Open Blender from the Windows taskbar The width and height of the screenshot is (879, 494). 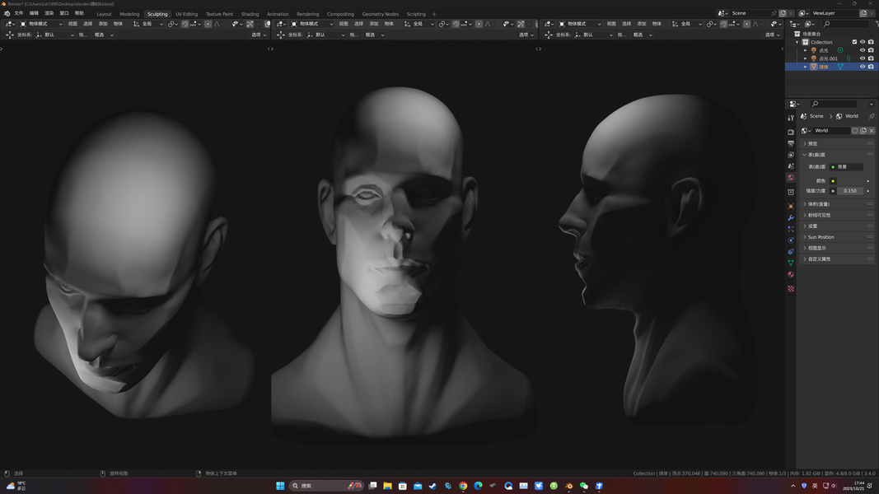tap(568, 486)
